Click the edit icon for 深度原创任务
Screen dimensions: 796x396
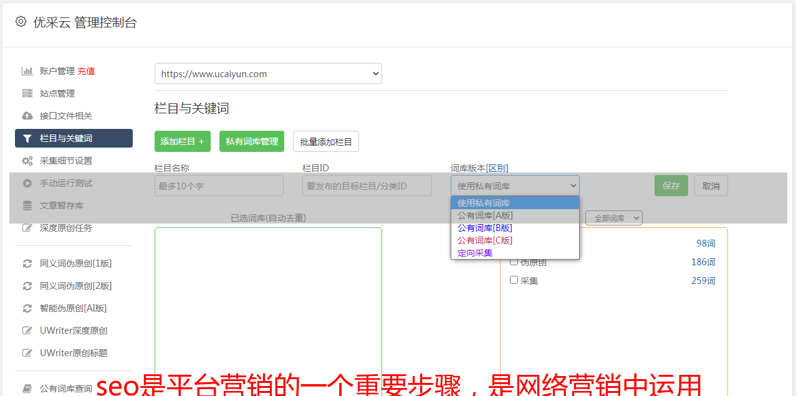pyautogui.click(x=27, y=228)
